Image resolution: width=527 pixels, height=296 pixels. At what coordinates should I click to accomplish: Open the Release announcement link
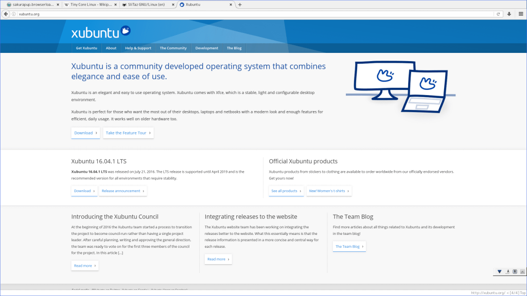122,190
